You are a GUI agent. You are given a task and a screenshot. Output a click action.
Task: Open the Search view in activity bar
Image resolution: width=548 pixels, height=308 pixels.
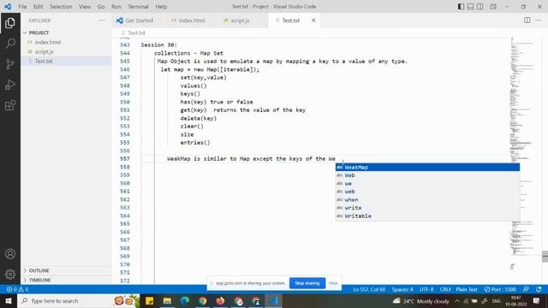click(x=10, y=44)
